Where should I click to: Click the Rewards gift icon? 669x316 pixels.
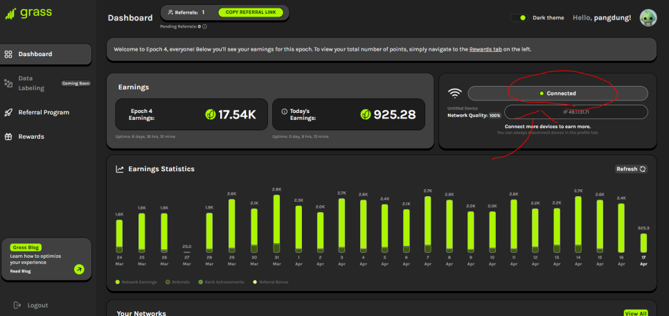coord(8,137)
